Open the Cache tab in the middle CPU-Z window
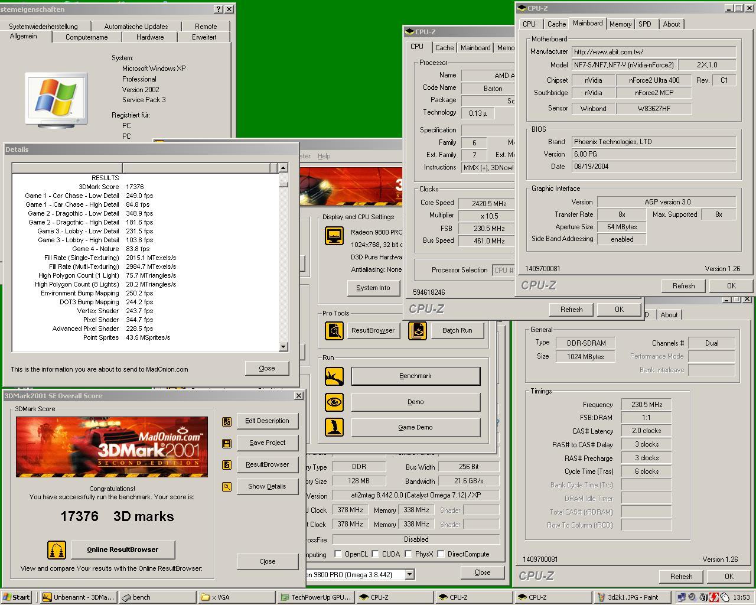 click(445, 48)
